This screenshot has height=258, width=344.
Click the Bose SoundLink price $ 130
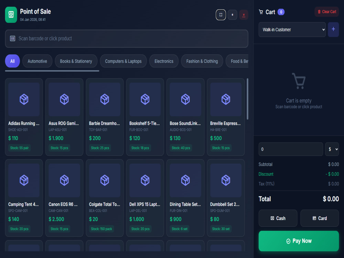pos(175,138)
